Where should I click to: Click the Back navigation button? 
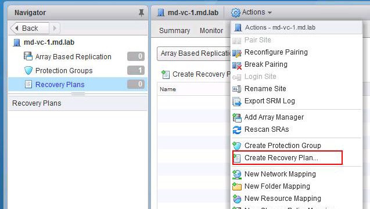click(x=30, y=28)
